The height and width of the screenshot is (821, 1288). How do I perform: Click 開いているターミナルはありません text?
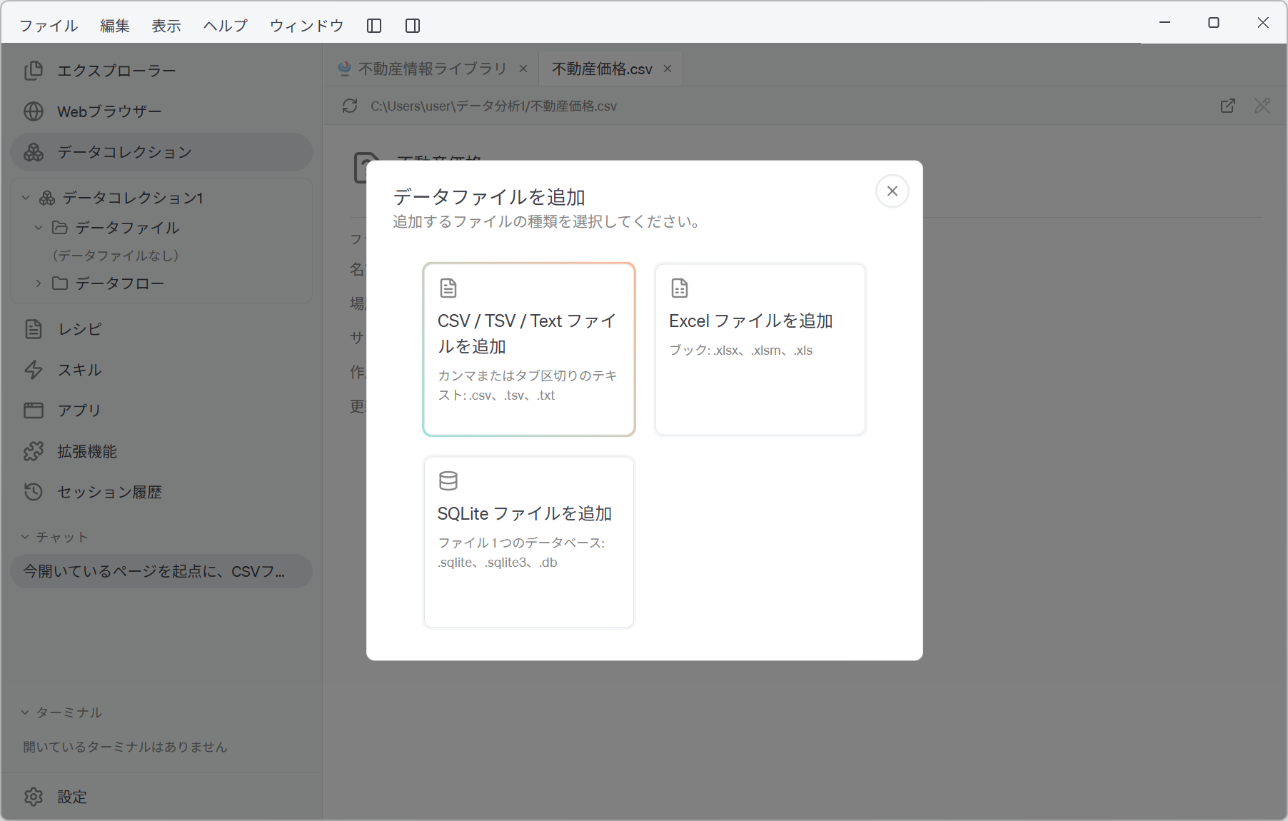pos(125,747)
